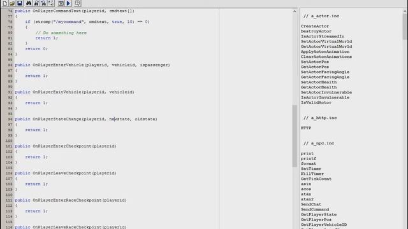Click the function list scrollbar up arrow
The width and height of the screenshot is (408, 229).
click(405, 11)
